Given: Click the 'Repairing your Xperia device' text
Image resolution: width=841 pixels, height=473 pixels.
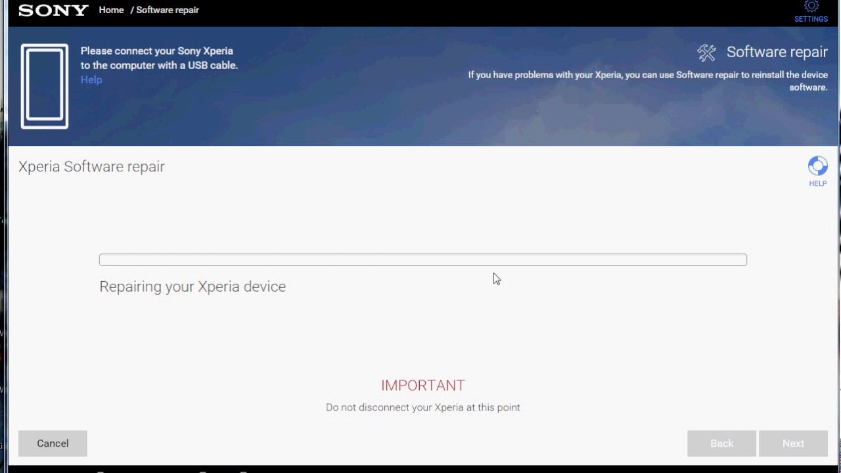Looking at the screenshot, I should click(x=193, y=286).
